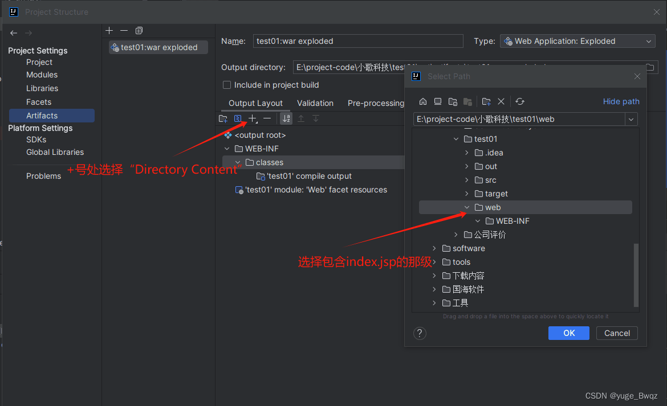Click the help question mark icon
Screen dimensions: 667x406
pyautogui.click(x=420, y=333)
